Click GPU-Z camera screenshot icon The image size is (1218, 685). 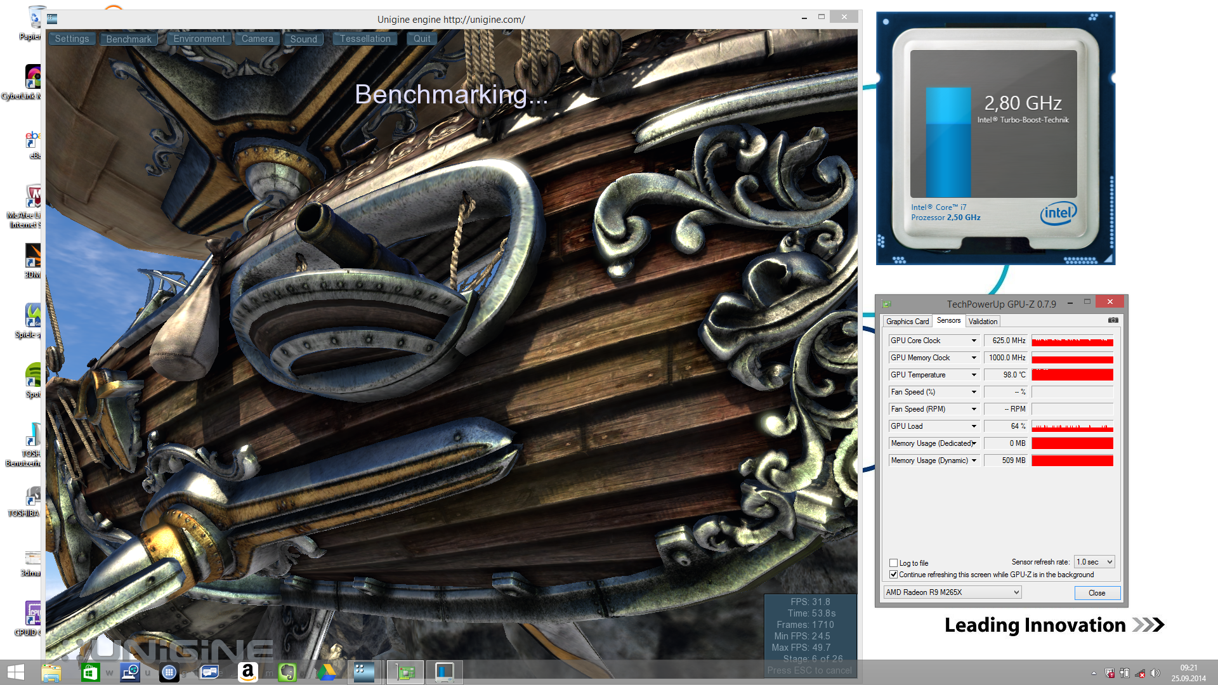[1113, 320]
